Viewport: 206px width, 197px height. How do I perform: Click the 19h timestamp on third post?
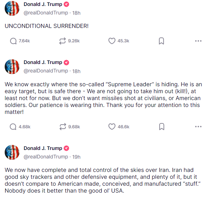coord(76,157)
